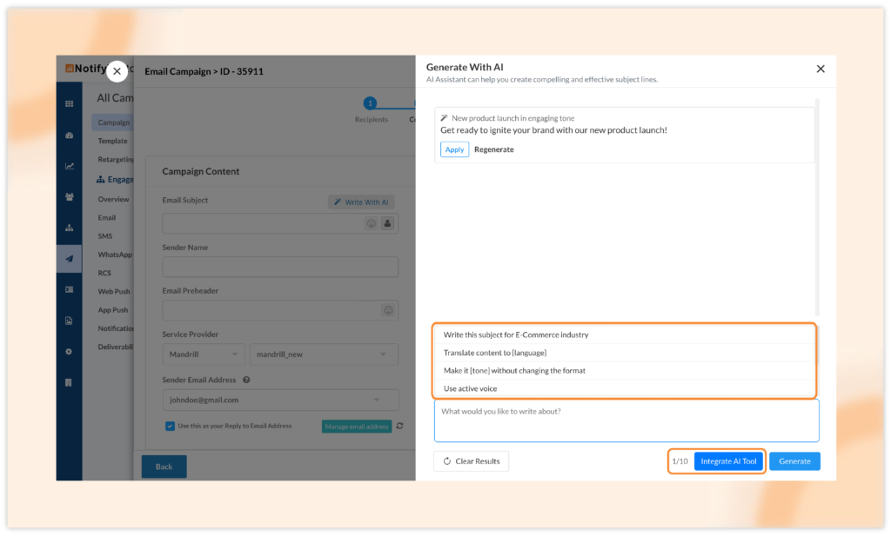Click the Integrate AI Tool button
Viewport: 891px width, 536px height.
728,461
